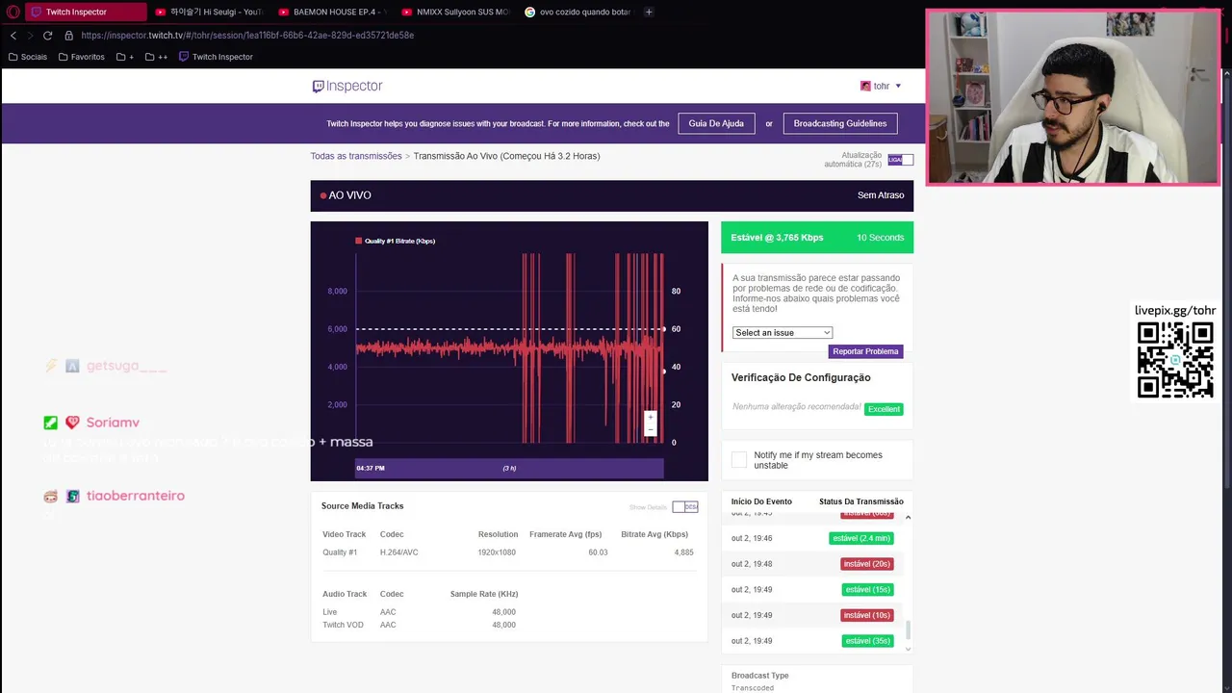This screenshot has height=693, width=1232.
Task: Click the webcam overlay thumbnail
Action: coord(1072,97)
